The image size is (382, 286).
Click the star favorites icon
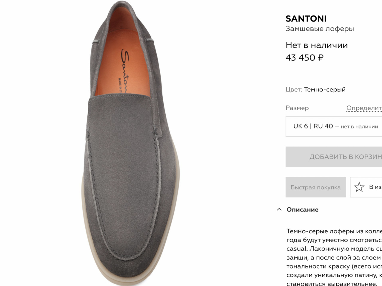pyautogui.click(x=359, y=187)
